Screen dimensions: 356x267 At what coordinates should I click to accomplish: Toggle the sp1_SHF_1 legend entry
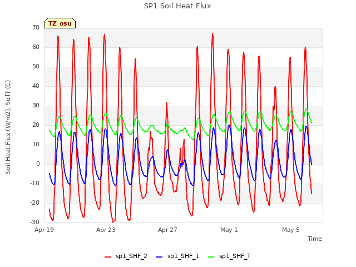177,256
